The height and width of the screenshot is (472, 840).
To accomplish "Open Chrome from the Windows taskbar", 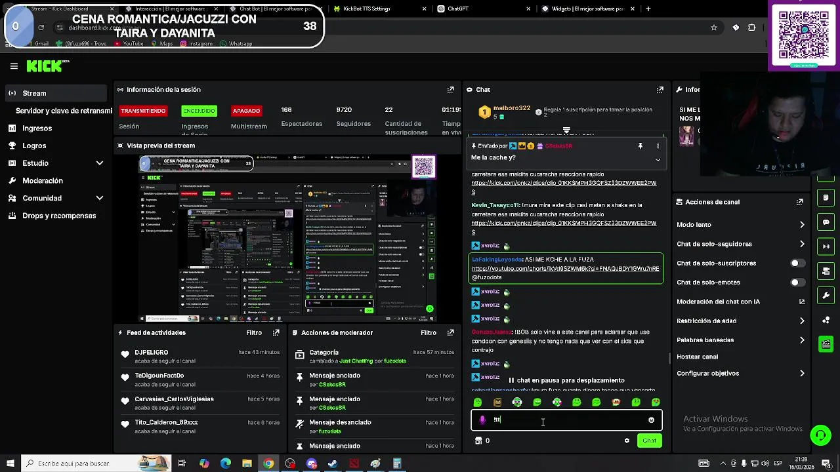I will click(x=268, y=463).
